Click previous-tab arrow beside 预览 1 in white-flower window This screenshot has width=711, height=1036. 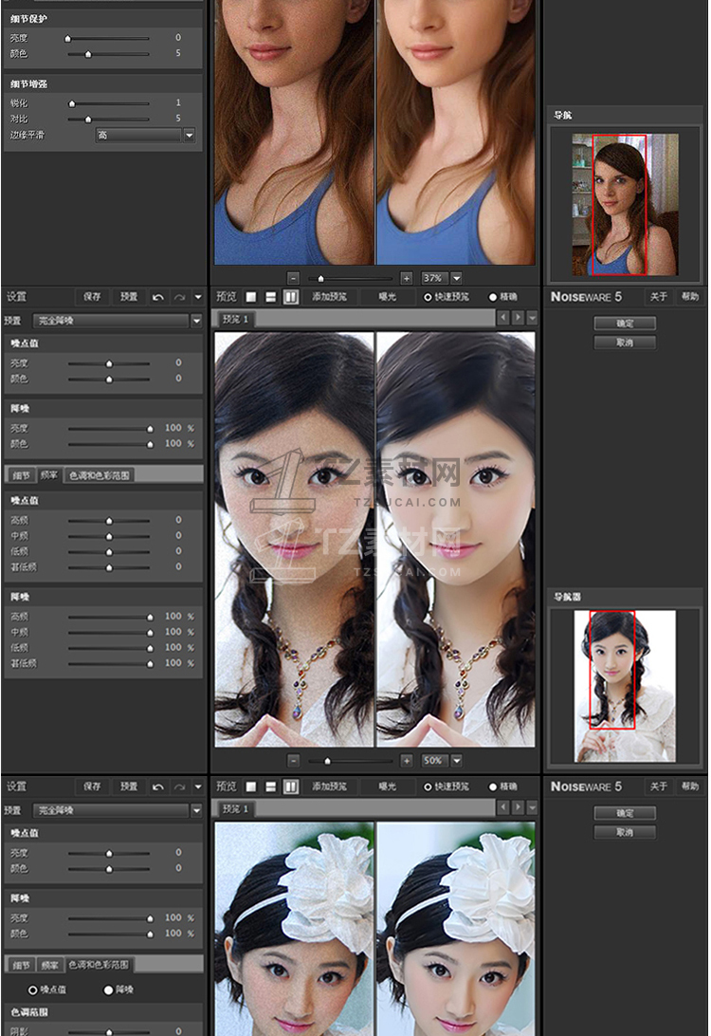click(503, 807)
